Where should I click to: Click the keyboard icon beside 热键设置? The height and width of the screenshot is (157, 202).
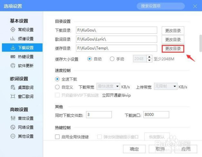[x=13, y=57]
